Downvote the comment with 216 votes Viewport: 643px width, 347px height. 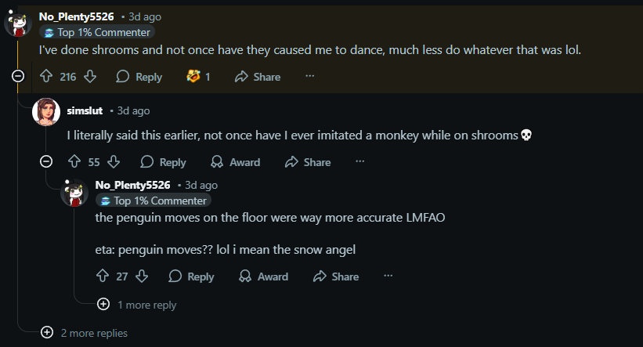click(x=90, y=77)
